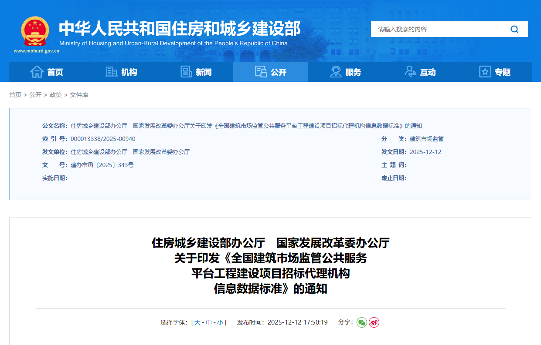
Task: Click the newspaper icon beside 新闻
Action: click(186, 72)
